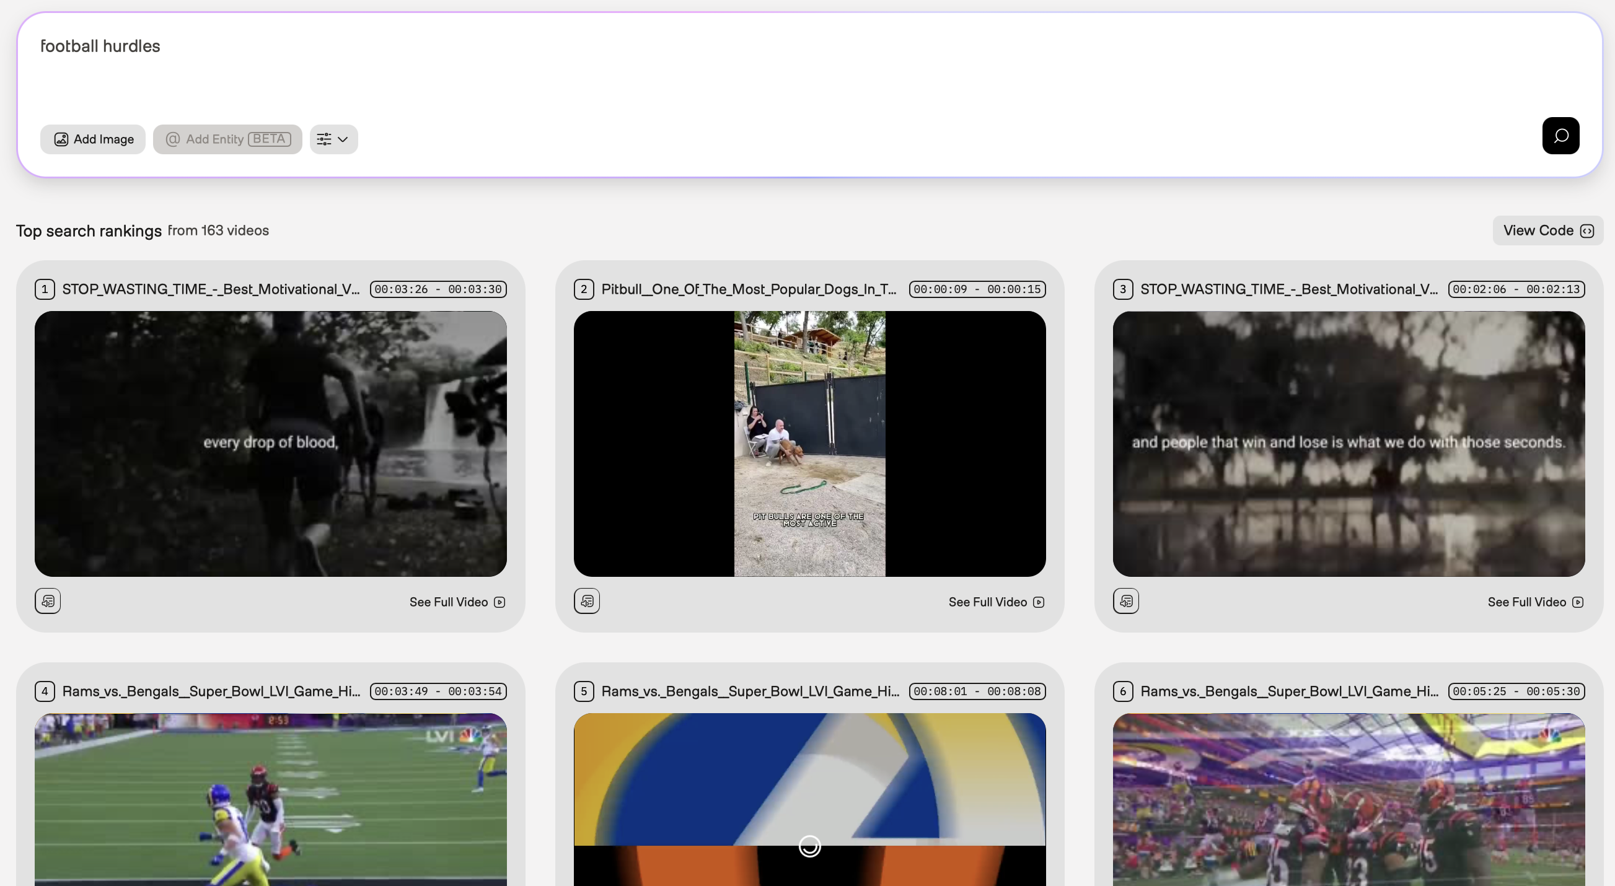Image resolution: width=1615 pixels, height=886 pixels.
Task: Open View Code panel
Action: [1547, 230]
